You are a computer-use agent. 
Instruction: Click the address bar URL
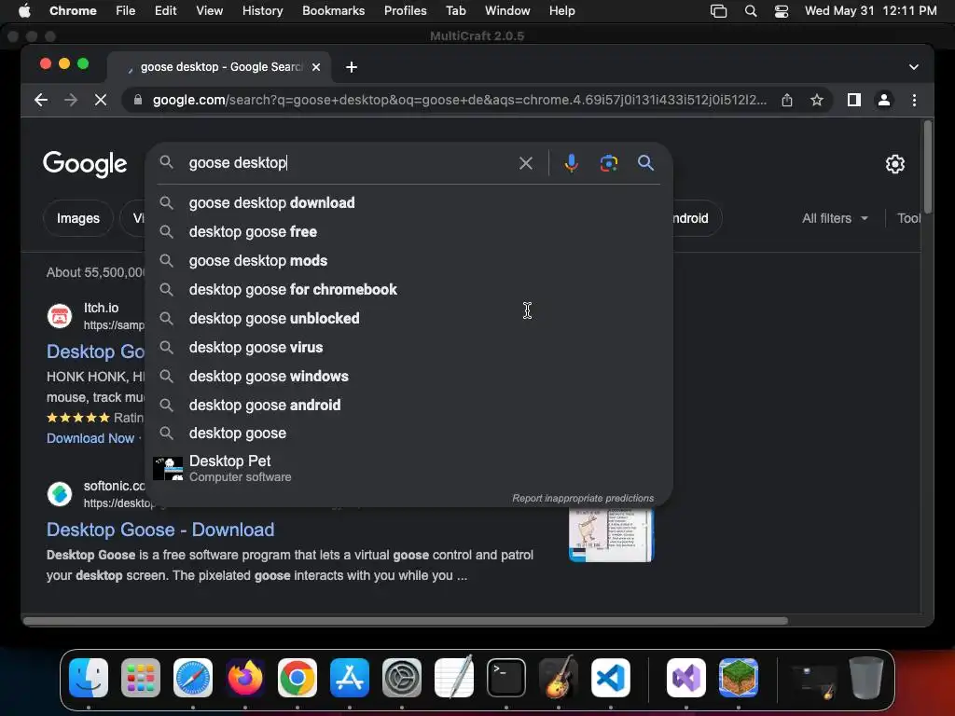pyautogui.click(x=459, y=100)
